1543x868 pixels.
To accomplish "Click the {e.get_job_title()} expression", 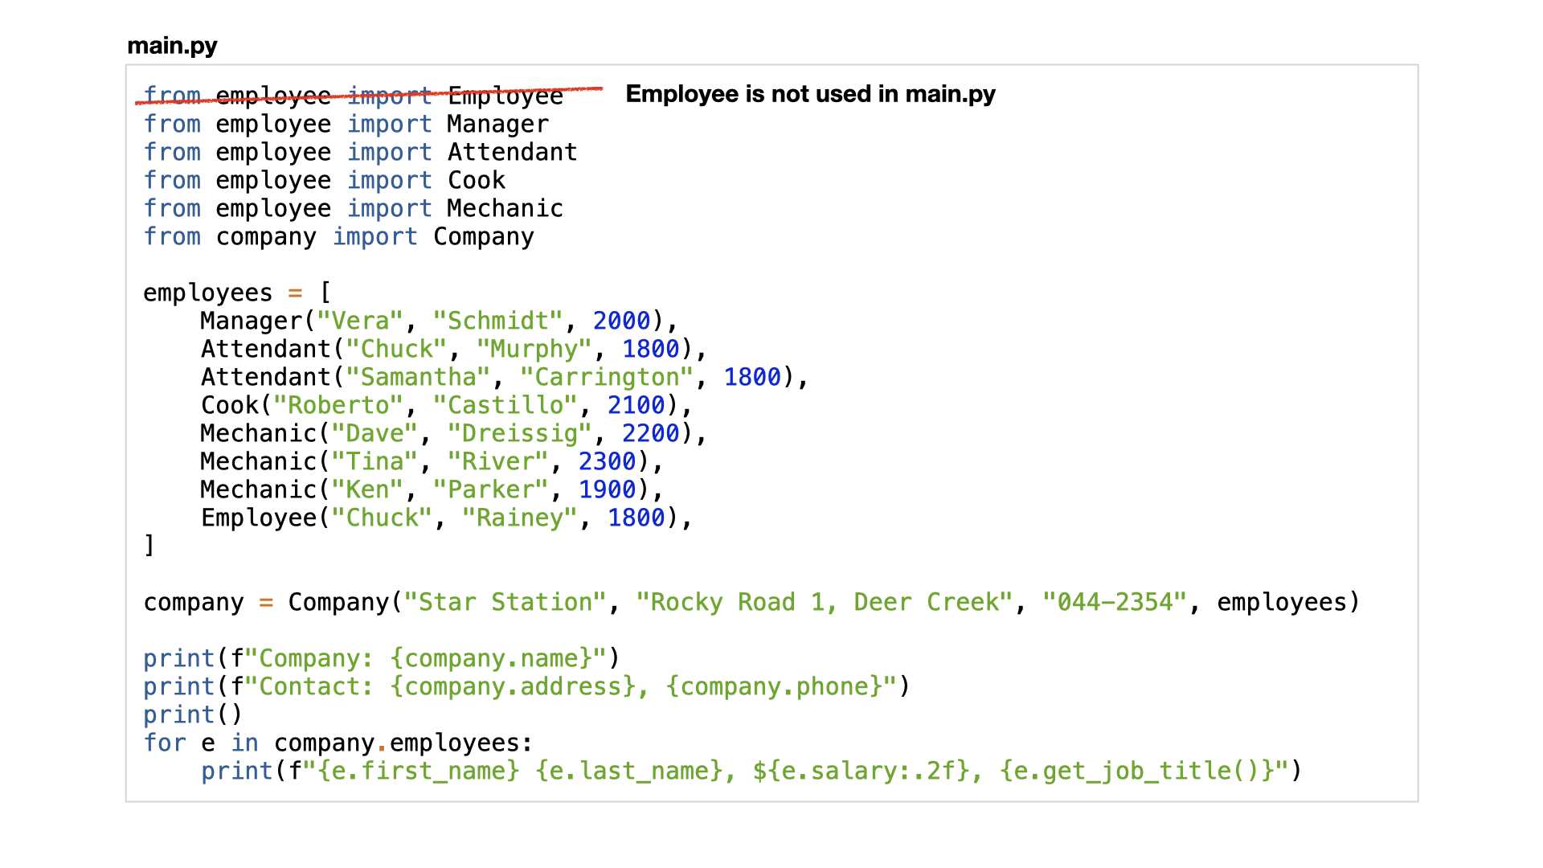I will point(1137,771).
